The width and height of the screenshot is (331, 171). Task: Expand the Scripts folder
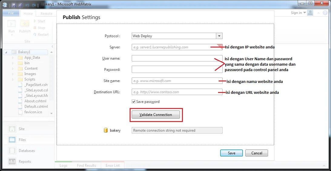[13, 80]
